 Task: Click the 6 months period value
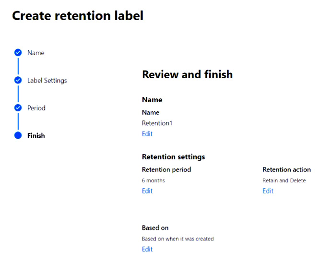[153, 180]
